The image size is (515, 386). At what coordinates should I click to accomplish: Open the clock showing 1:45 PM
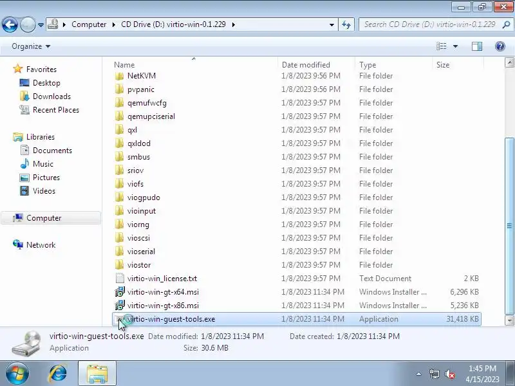coord(482,374)
